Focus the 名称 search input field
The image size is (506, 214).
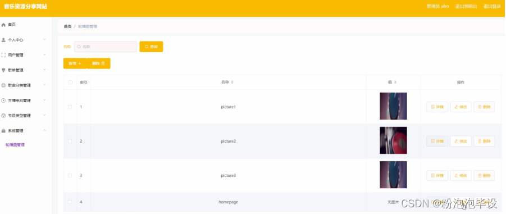[106, 47]
